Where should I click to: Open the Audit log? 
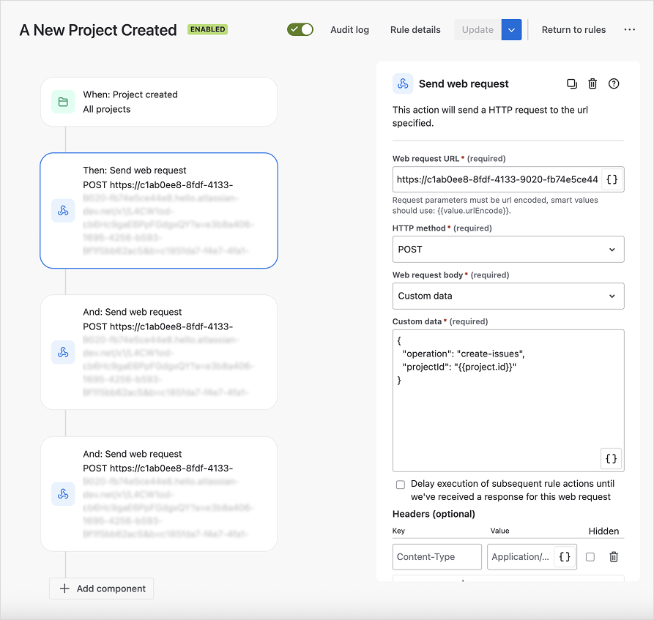click(x=349, y=30)
